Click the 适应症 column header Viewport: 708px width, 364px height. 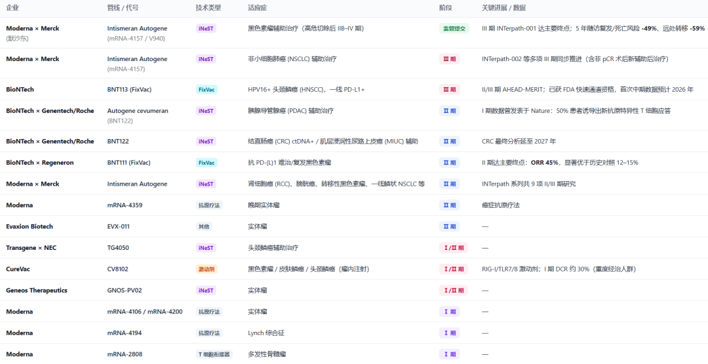pos(258,8)
